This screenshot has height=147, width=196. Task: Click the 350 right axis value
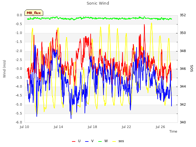coord(183,33)
